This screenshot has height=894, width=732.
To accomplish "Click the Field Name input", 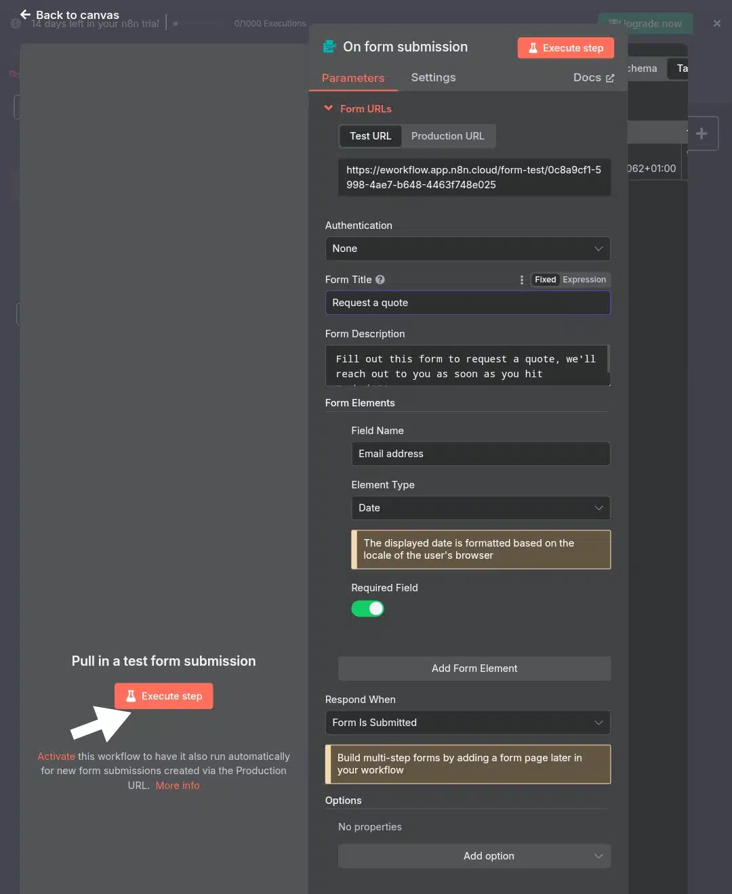I will point(481,454).
